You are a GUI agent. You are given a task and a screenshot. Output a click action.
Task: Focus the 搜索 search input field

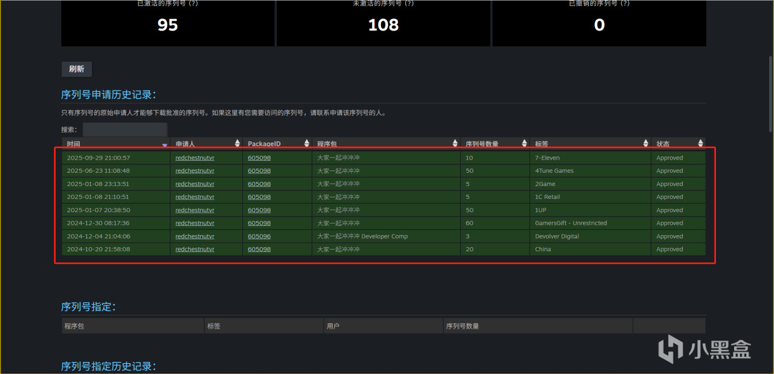point(125,129)
